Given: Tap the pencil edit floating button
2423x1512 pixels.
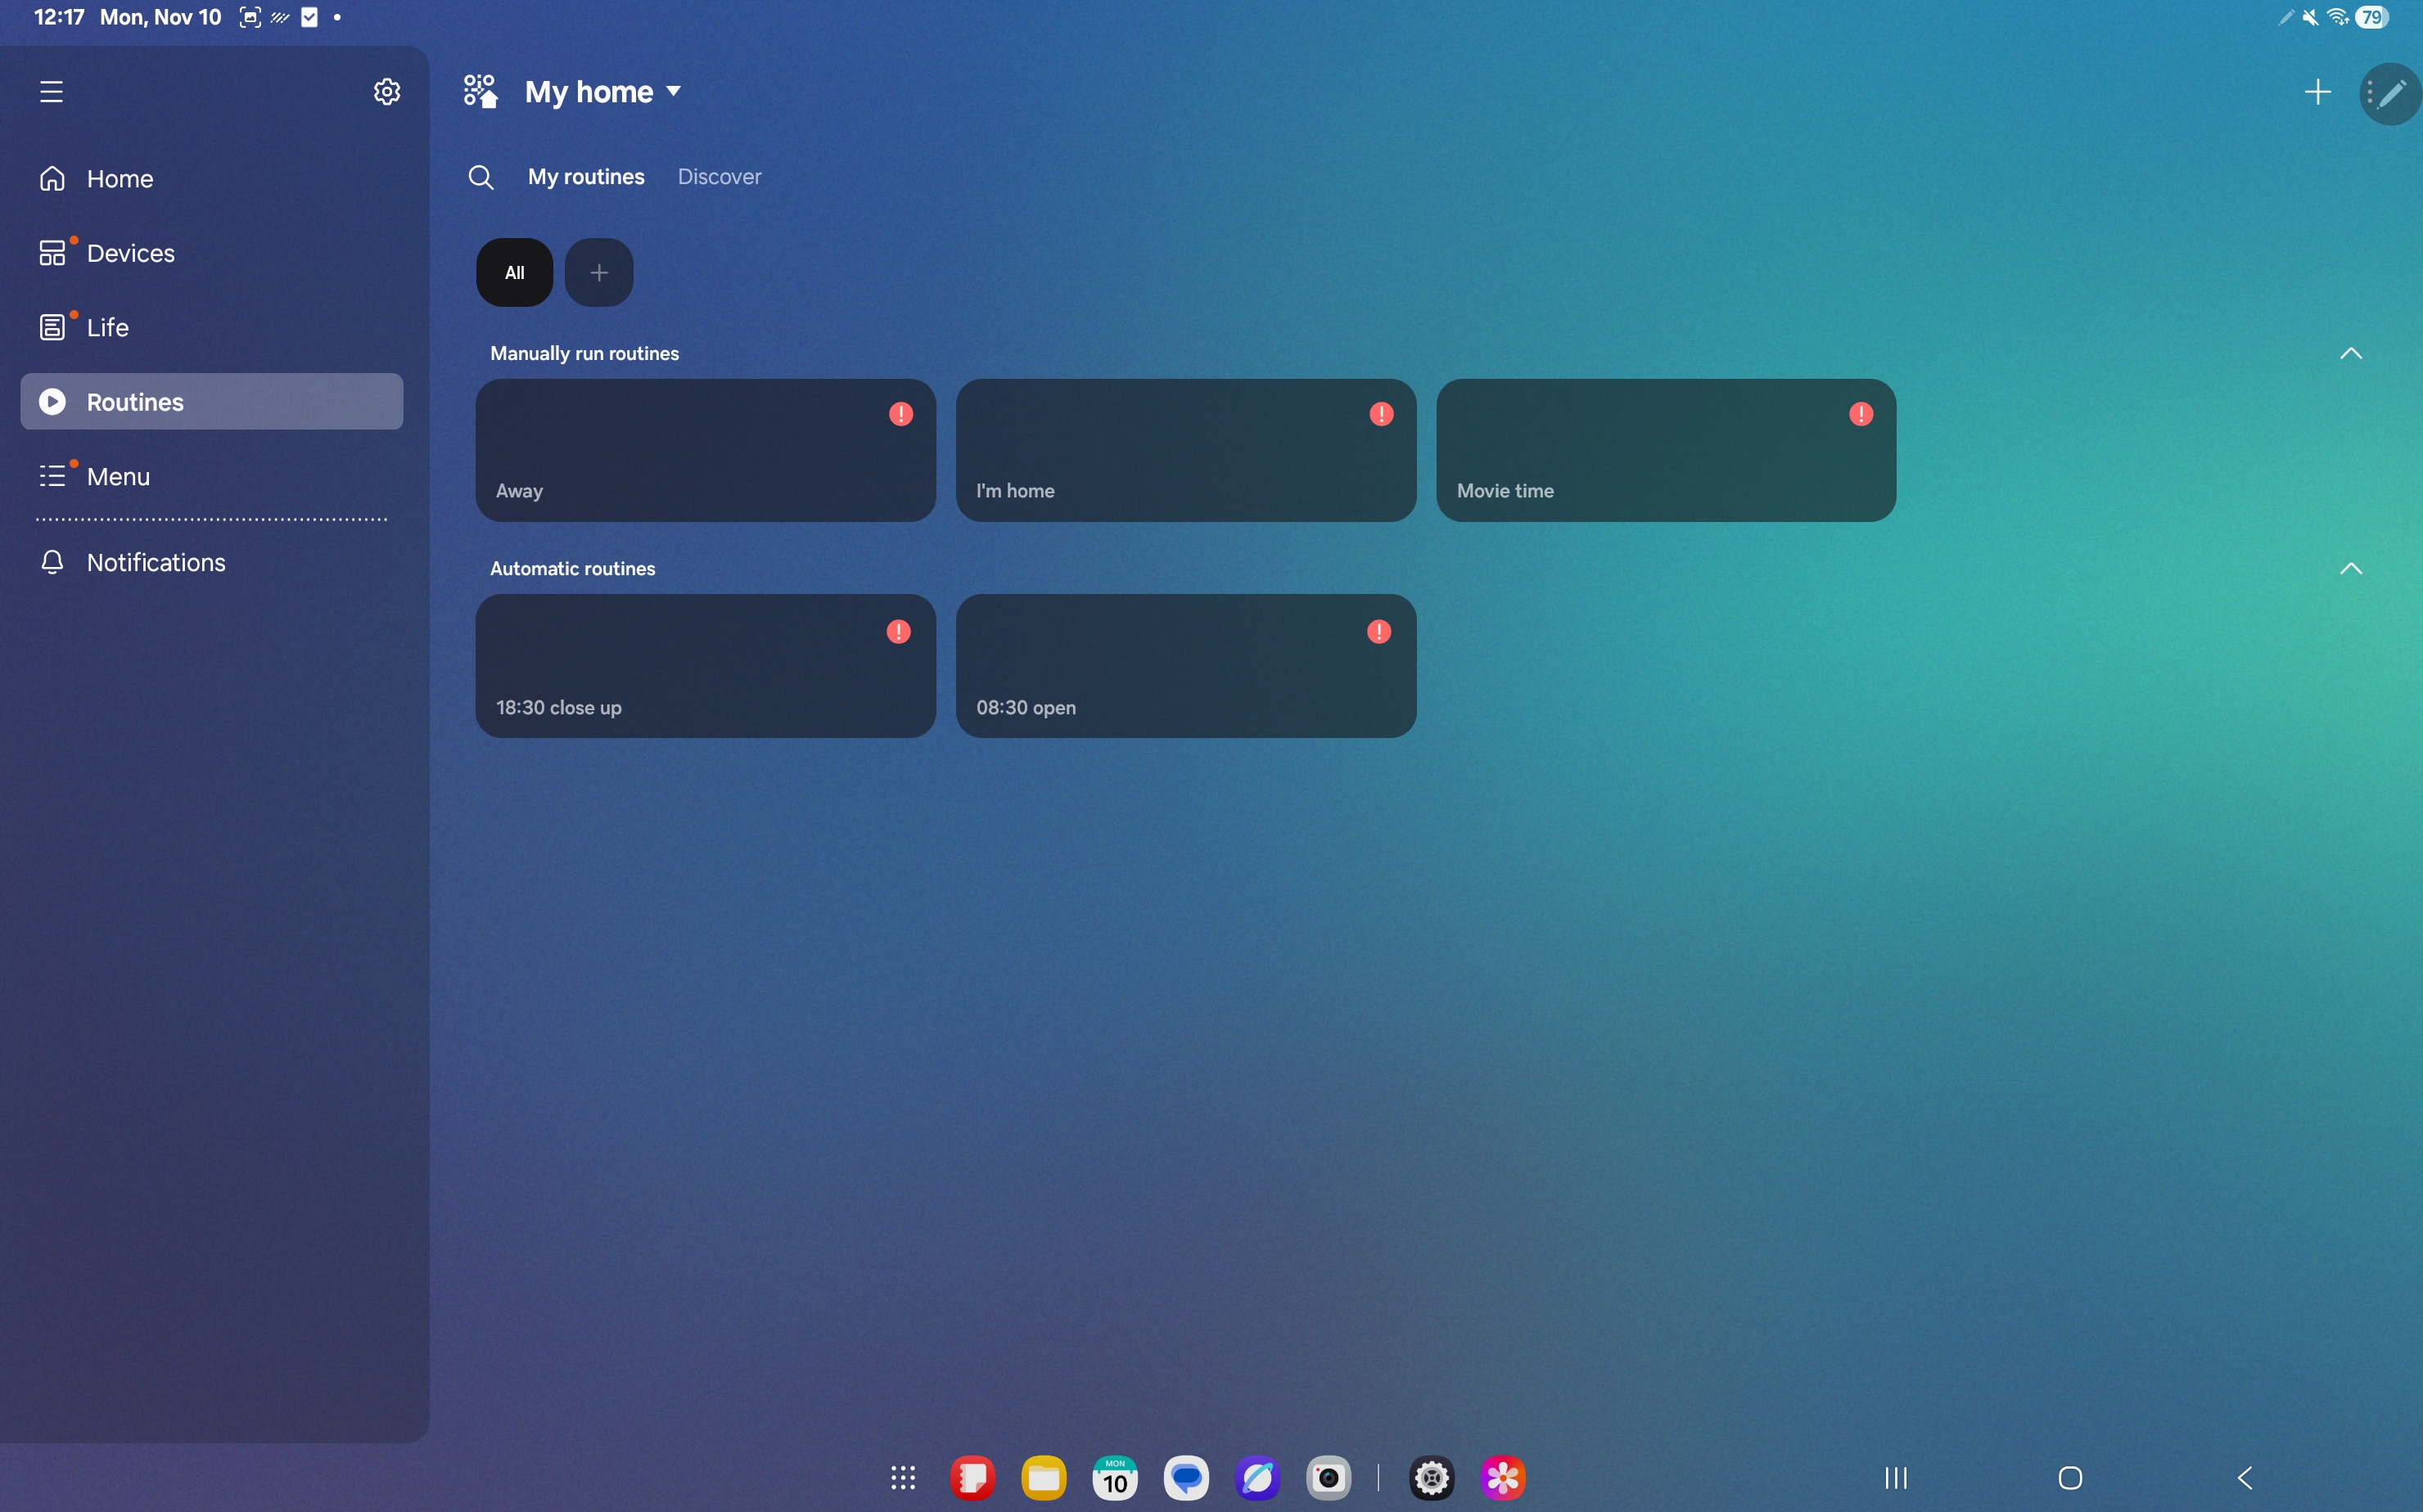Looking at the screenshot, I should (2392, 94).
